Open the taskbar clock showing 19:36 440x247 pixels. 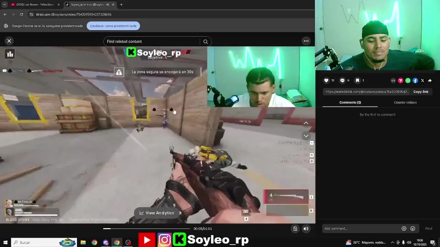420,242
